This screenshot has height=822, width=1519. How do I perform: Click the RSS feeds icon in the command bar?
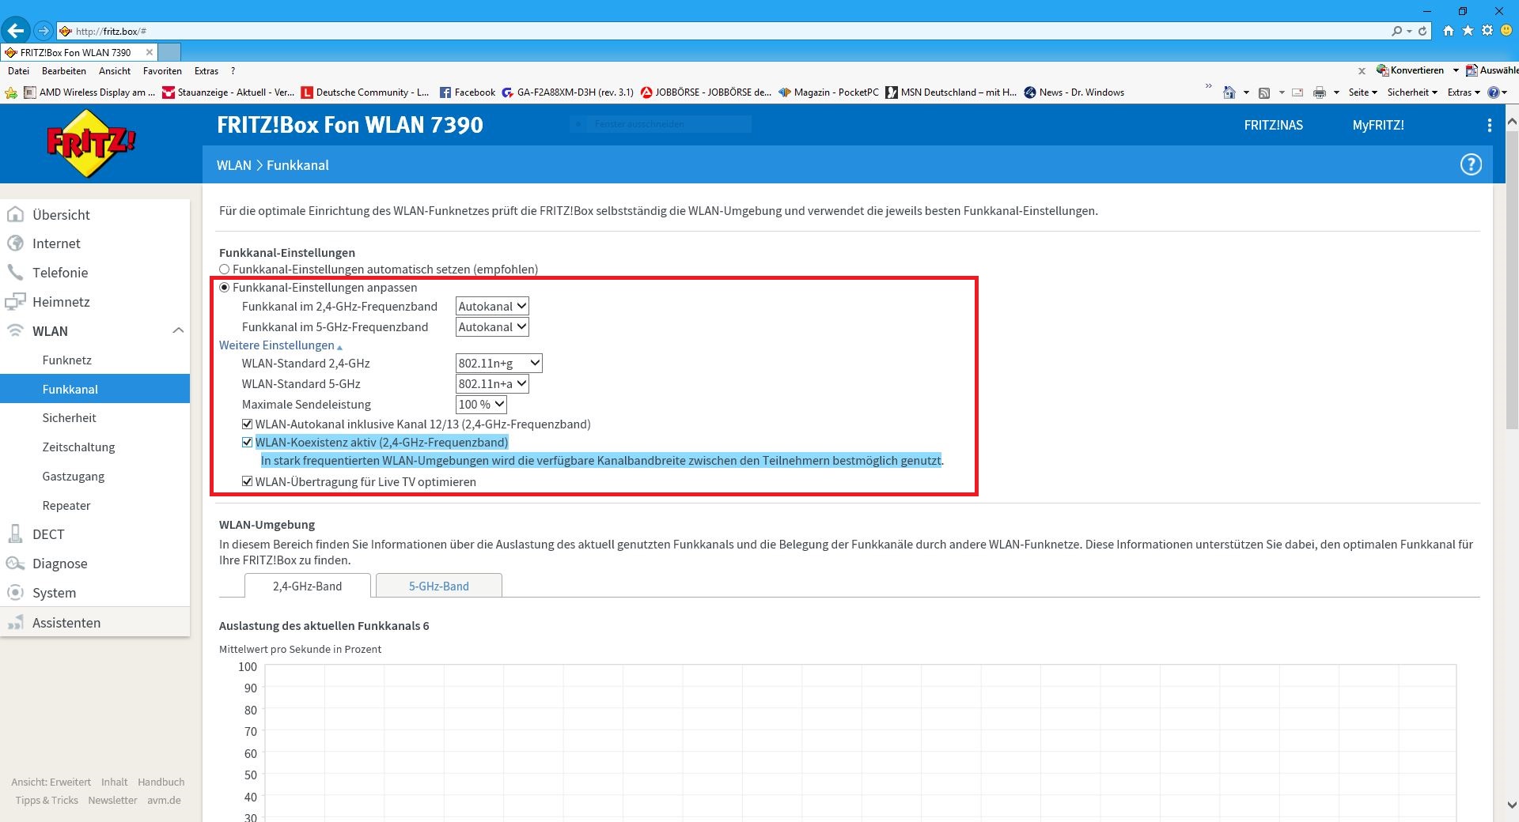click(1264, 92)
